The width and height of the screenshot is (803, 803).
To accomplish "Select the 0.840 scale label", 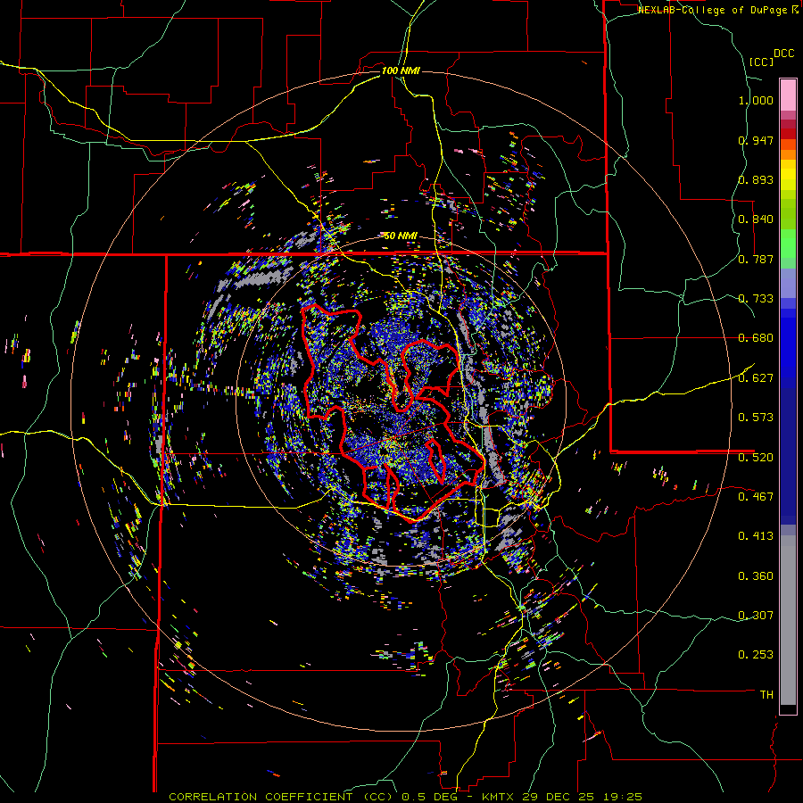I will [x=756, y=219].
